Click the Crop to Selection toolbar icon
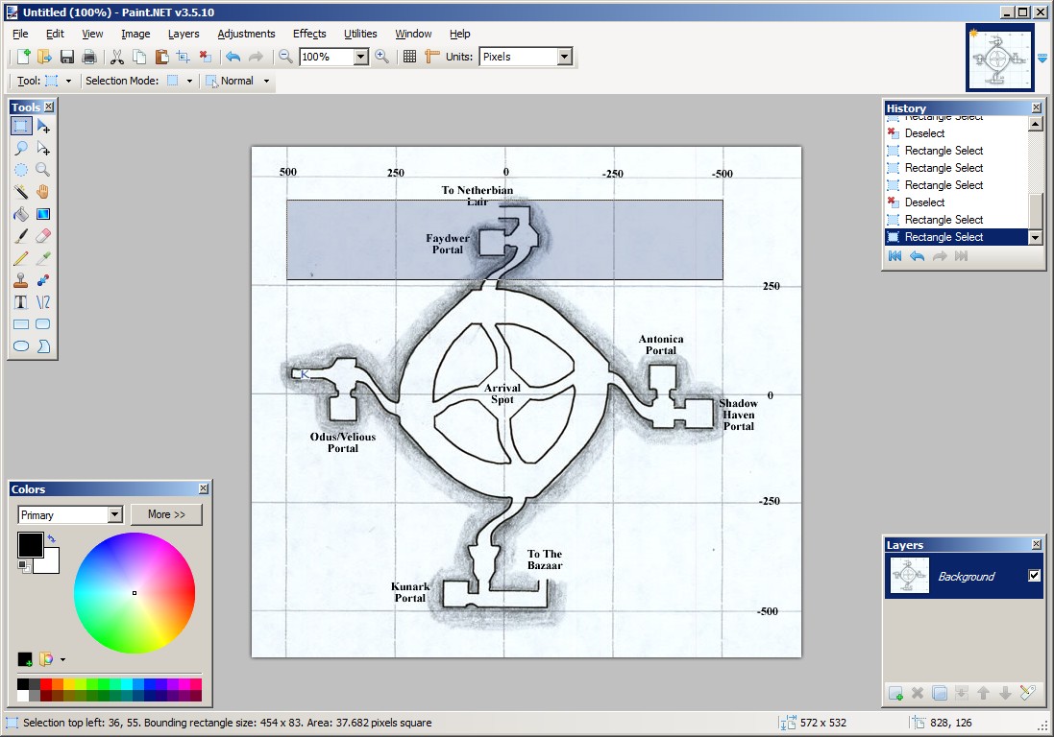This screenshot has width=1054, height=737. [x=183, y=57]
